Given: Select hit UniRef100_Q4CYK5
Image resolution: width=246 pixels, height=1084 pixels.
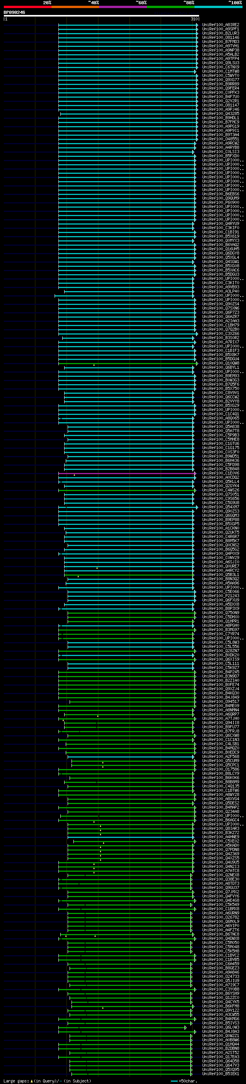Looking at the screenshot, I should click(221, 1002).
